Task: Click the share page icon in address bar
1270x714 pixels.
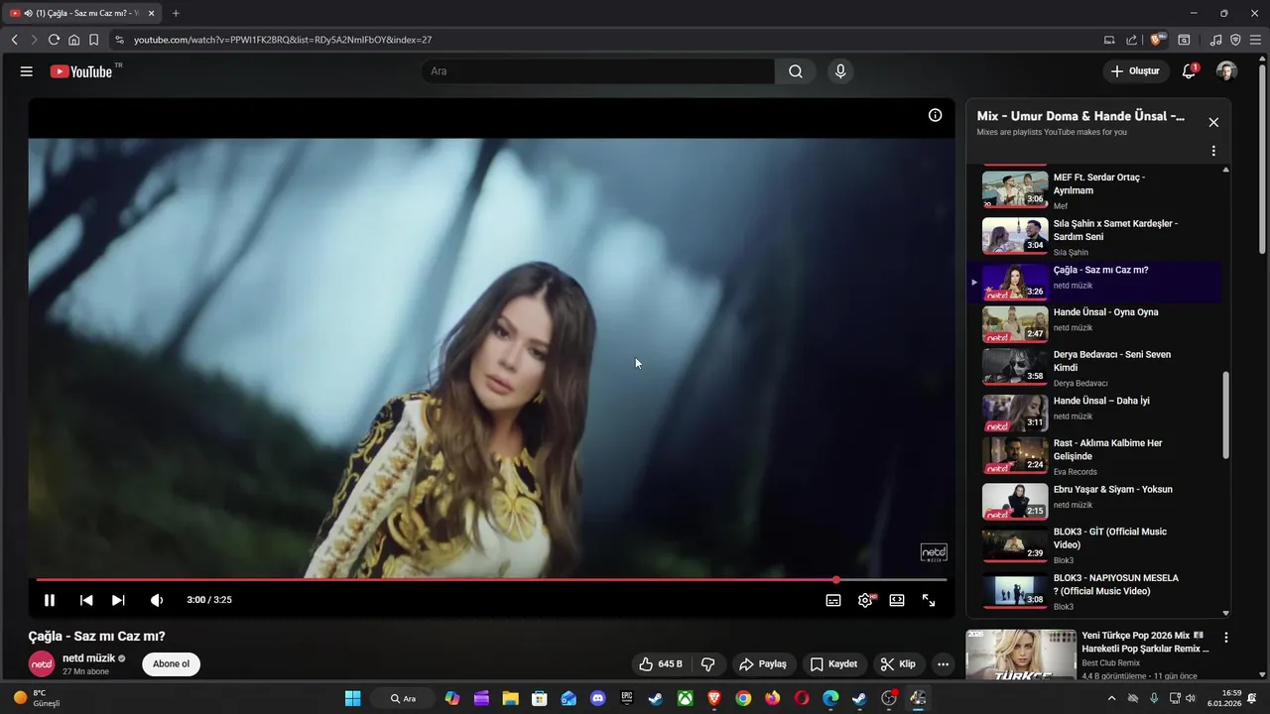Action: coord(1131,40)
